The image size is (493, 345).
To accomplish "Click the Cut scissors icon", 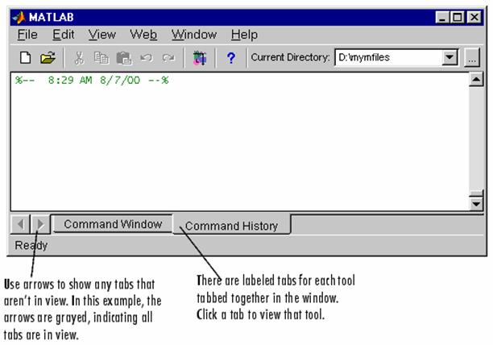I will click(79, 58).
